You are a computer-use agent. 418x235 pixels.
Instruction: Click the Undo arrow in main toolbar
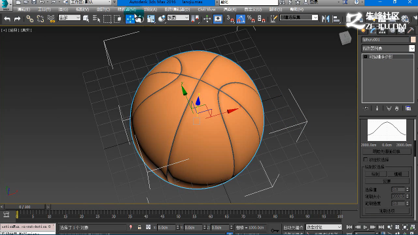[x=7, y=19]
